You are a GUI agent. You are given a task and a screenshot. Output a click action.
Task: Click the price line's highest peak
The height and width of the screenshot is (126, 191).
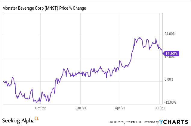[x=140, y=38]
